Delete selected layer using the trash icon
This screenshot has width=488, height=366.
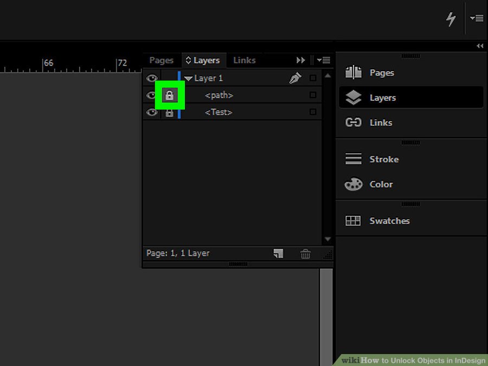point(306,253)
